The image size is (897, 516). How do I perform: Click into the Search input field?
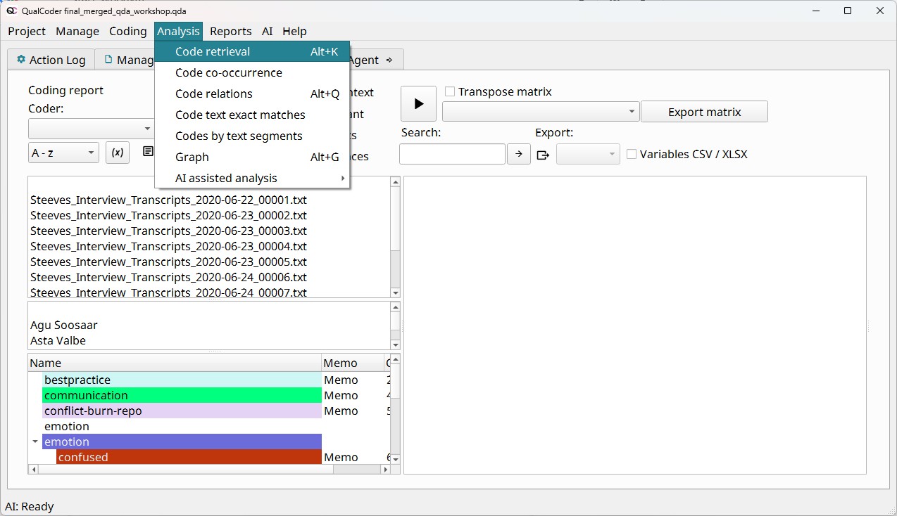point(452,154)
